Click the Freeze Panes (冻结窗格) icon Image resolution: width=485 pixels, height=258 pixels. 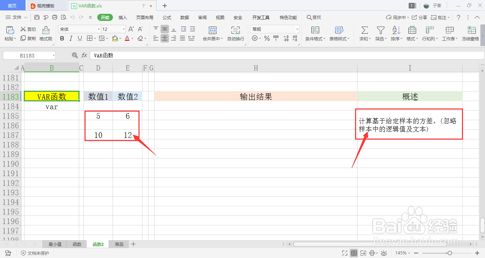[472, 30]
